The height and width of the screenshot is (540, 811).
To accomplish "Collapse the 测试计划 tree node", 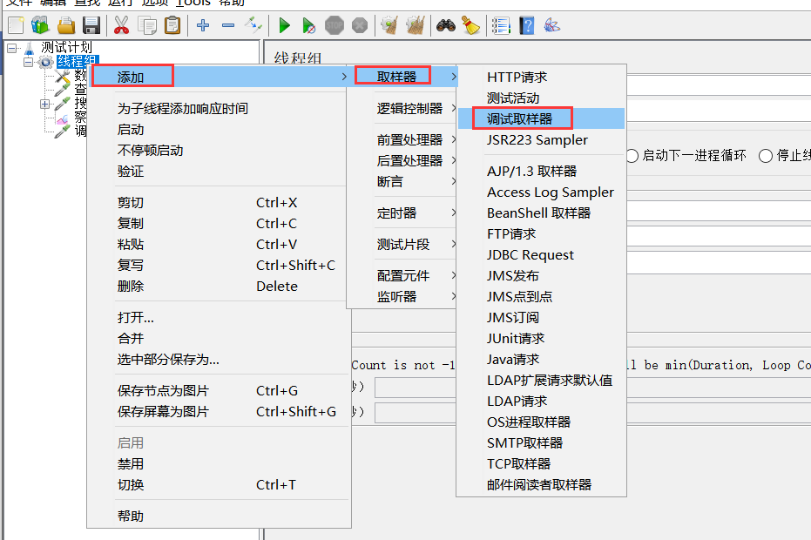I will click(x=12, y=49).
